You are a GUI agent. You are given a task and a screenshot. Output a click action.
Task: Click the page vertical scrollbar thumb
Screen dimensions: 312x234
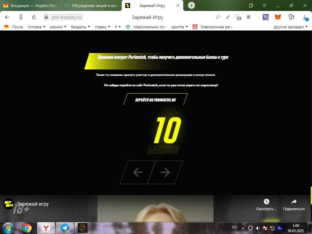311,195
